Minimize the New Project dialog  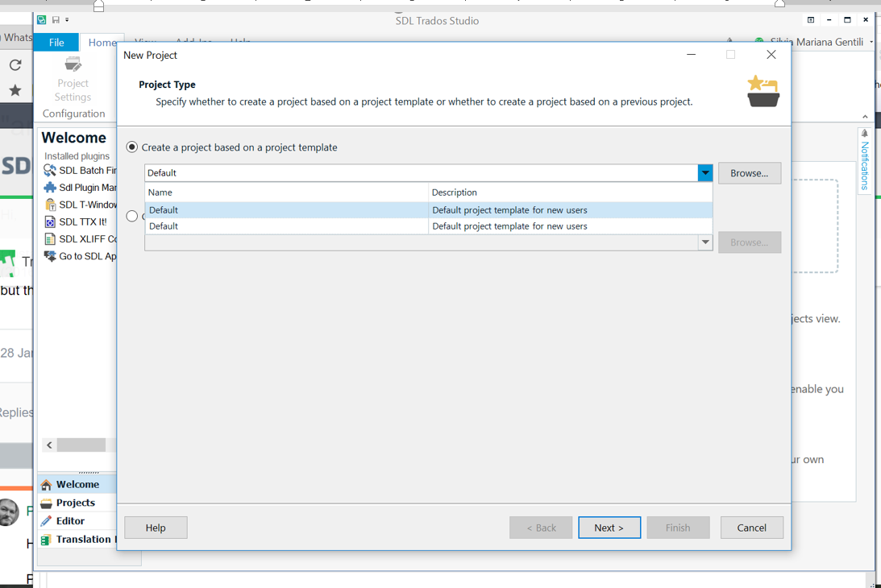(x=691, y=55)
